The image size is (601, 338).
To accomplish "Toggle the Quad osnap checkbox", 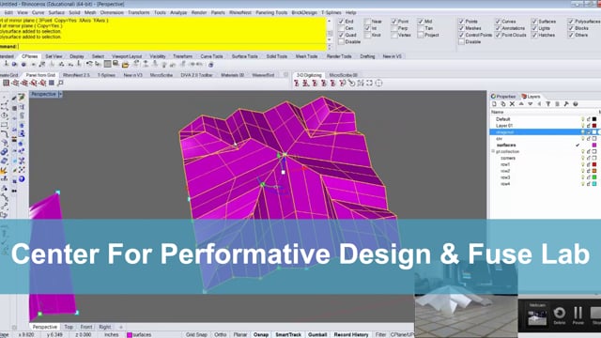I will 341,35.
